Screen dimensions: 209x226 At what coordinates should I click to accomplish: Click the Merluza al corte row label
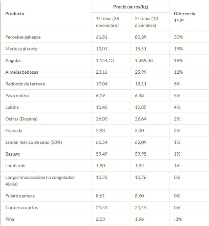point(22,49)
